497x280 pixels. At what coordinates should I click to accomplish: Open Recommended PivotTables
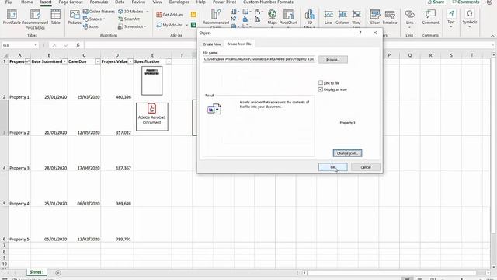[x=35, y=19]
